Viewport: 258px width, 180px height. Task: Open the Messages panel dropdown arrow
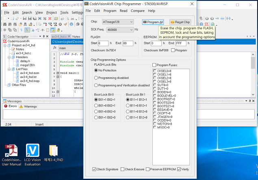coord(246,101)
